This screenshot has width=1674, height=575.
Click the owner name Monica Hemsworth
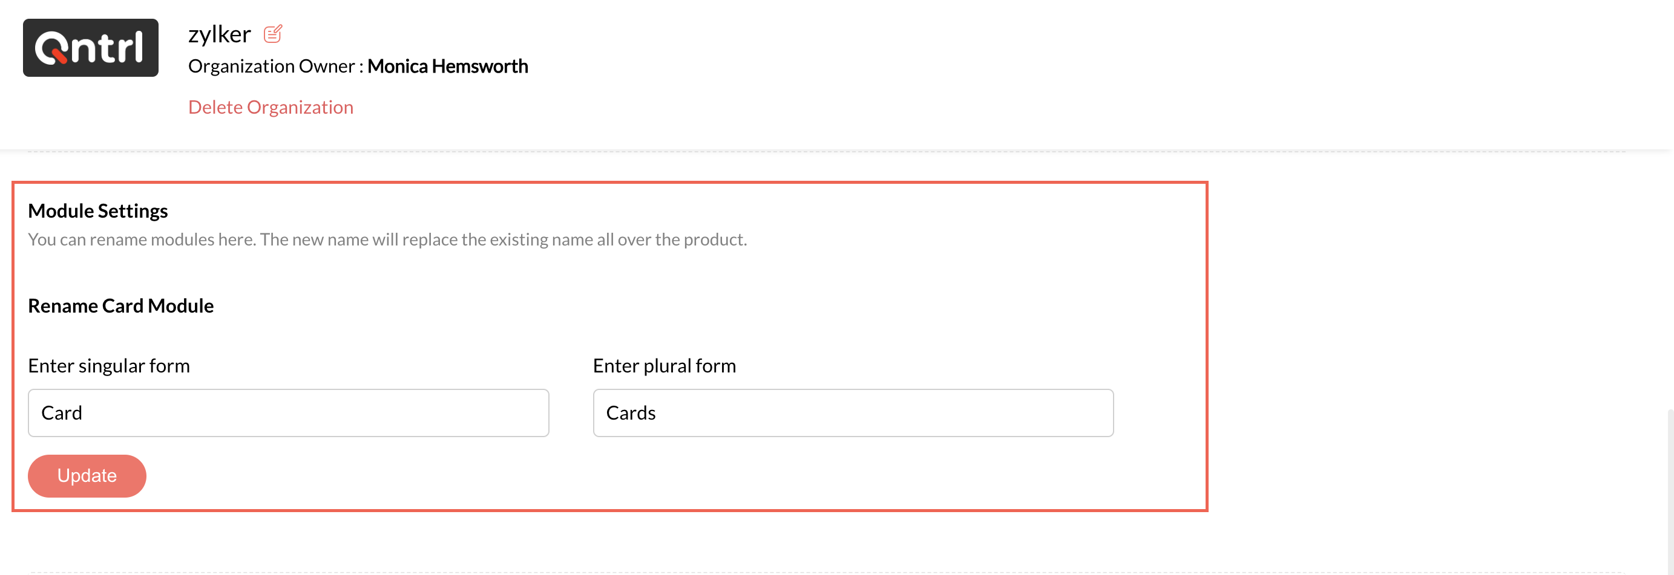[447, 66]
